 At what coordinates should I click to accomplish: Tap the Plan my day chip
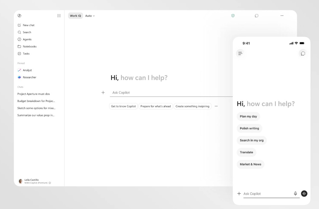(248, 117)
